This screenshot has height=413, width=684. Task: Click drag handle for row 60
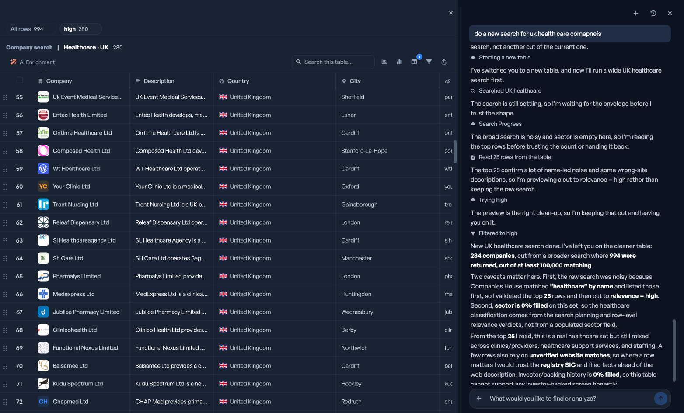coord(5,187)
